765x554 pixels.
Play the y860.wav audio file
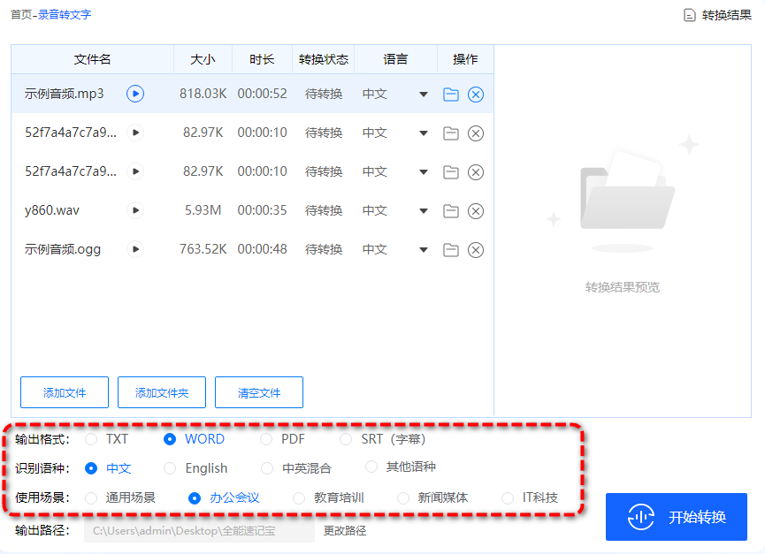pyautogui.click(x=135, y=210)
